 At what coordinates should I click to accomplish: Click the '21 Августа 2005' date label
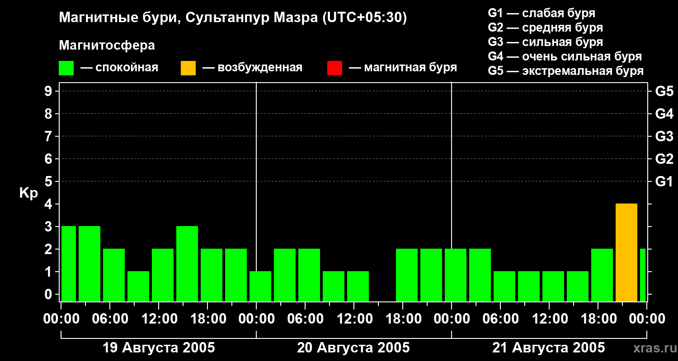pos(548,348)
